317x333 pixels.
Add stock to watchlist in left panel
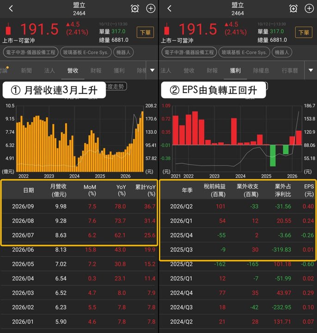(151, 9)
